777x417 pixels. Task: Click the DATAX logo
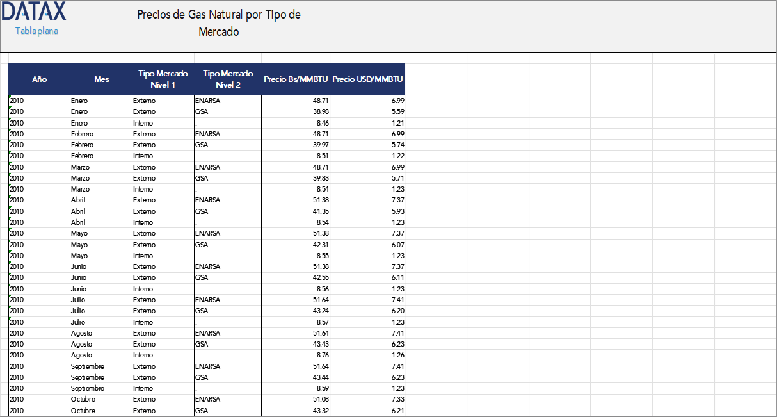[35, 12]
